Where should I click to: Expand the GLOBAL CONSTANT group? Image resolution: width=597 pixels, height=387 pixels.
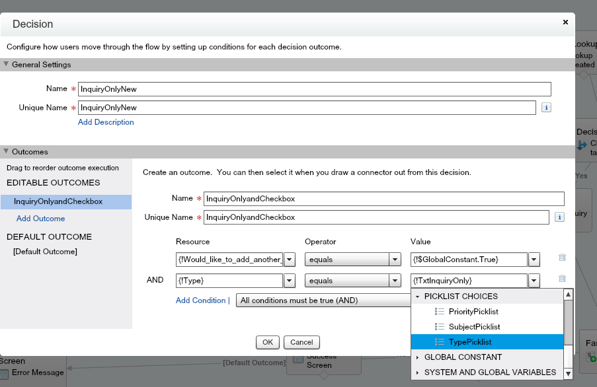click(x=418, y=357)
